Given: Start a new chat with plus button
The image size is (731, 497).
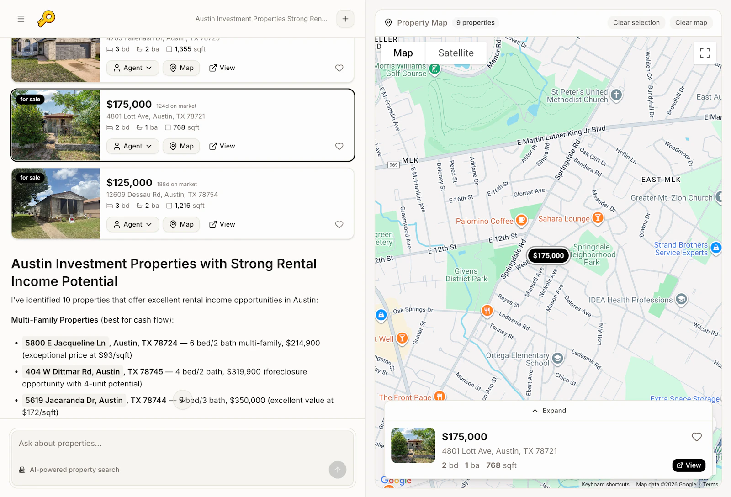Looking at the screenshot, I should [x=345, y=19].
